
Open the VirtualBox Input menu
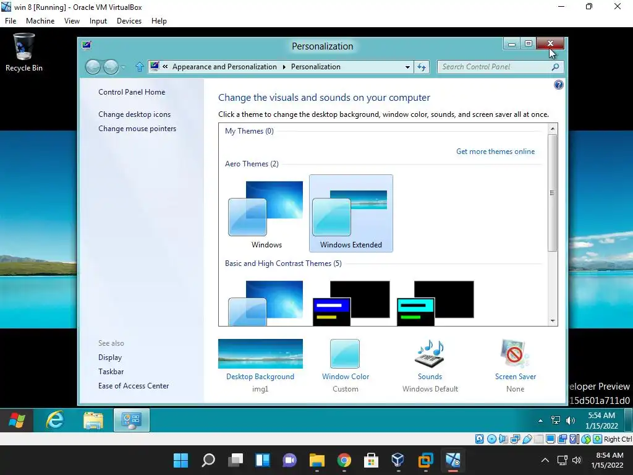[x=98, y=21]
